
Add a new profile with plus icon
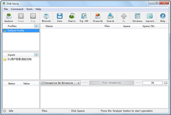(x=36, y=26)
